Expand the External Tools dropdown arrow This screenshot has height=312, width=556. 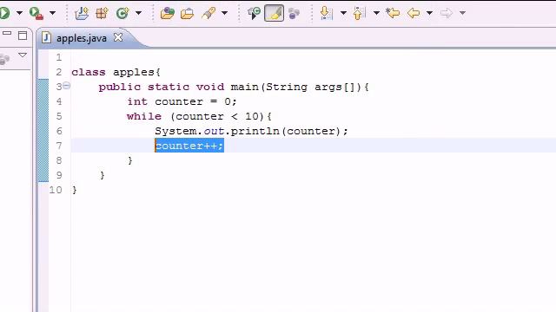52,13
